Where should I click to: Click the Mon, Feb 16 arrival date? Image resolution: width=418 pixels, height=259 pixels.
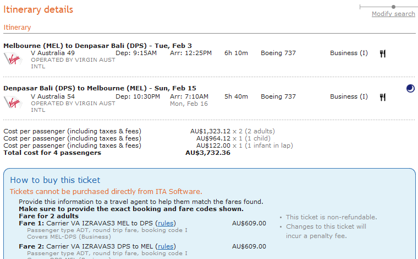(189, 104)
